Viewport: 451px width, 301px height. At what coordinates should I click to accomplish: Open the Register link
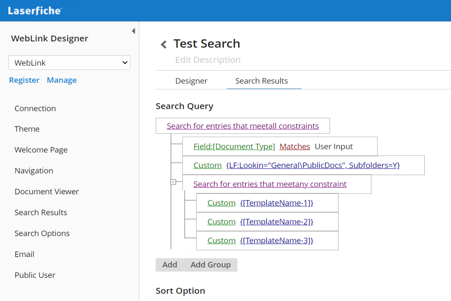(x=24, y=80)
